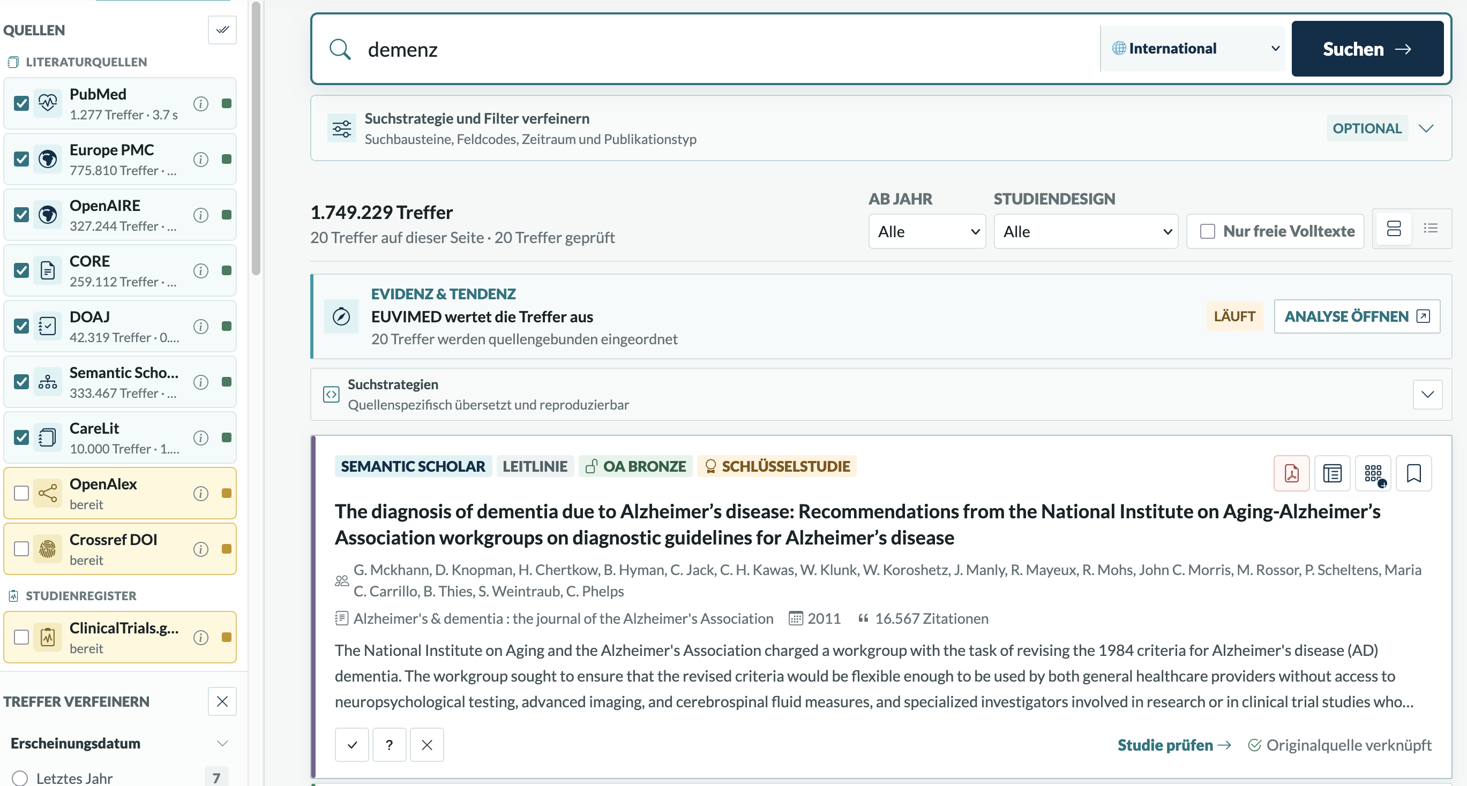This screenshot has height=786, width=1467.
Task: Click the PubMed green status square
Action: tap(227, 103)
